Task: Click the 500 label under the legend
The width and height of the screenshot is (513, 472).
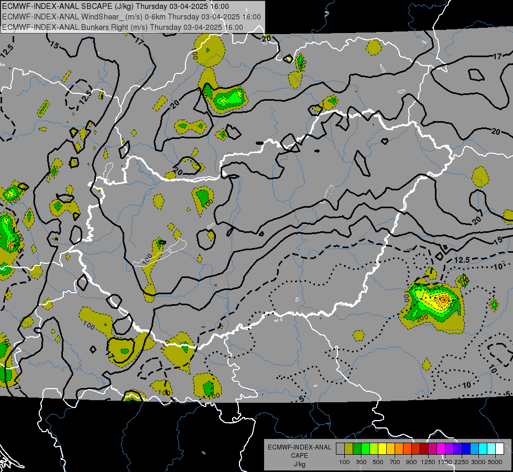Action: point(378,462)
